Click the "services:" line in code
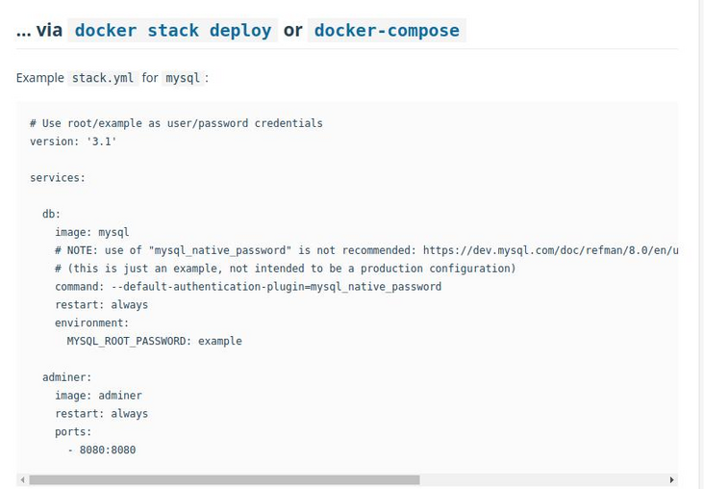 pos(58,178)
